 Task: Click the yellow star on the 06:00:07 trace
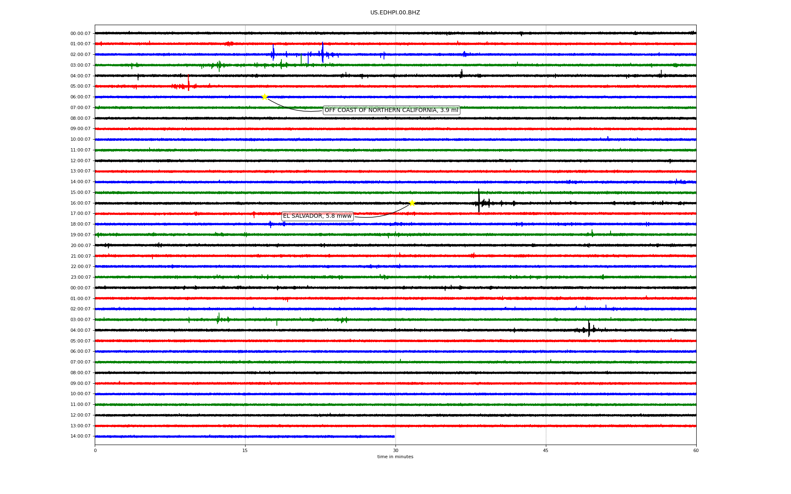tap(264, 97)
